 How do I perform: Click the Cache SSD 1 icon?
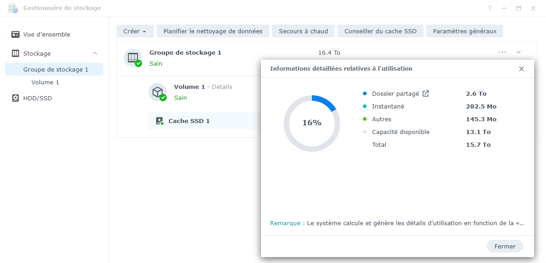point(159,121)
